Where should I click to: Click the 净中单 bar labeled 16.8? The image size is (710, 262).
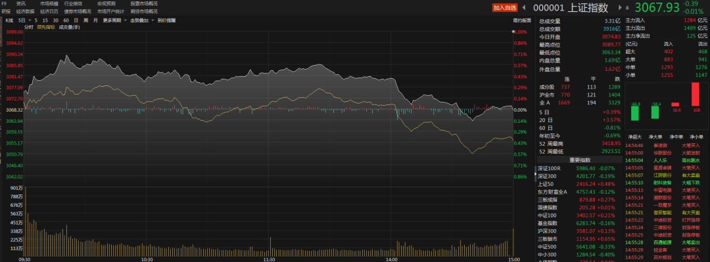tap(675, 104)
